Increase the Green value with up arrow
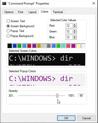 pos(75,30)
